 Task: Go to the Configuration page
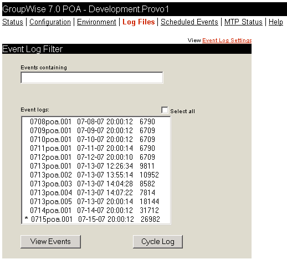point(50,22)
